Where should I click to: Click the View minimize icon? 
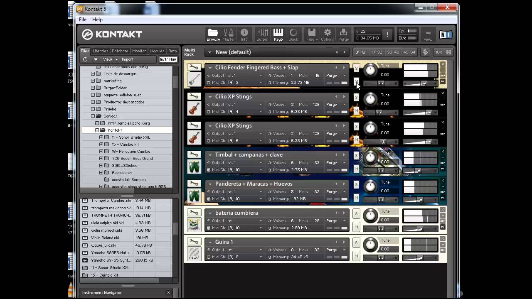[x=428, y=35]
